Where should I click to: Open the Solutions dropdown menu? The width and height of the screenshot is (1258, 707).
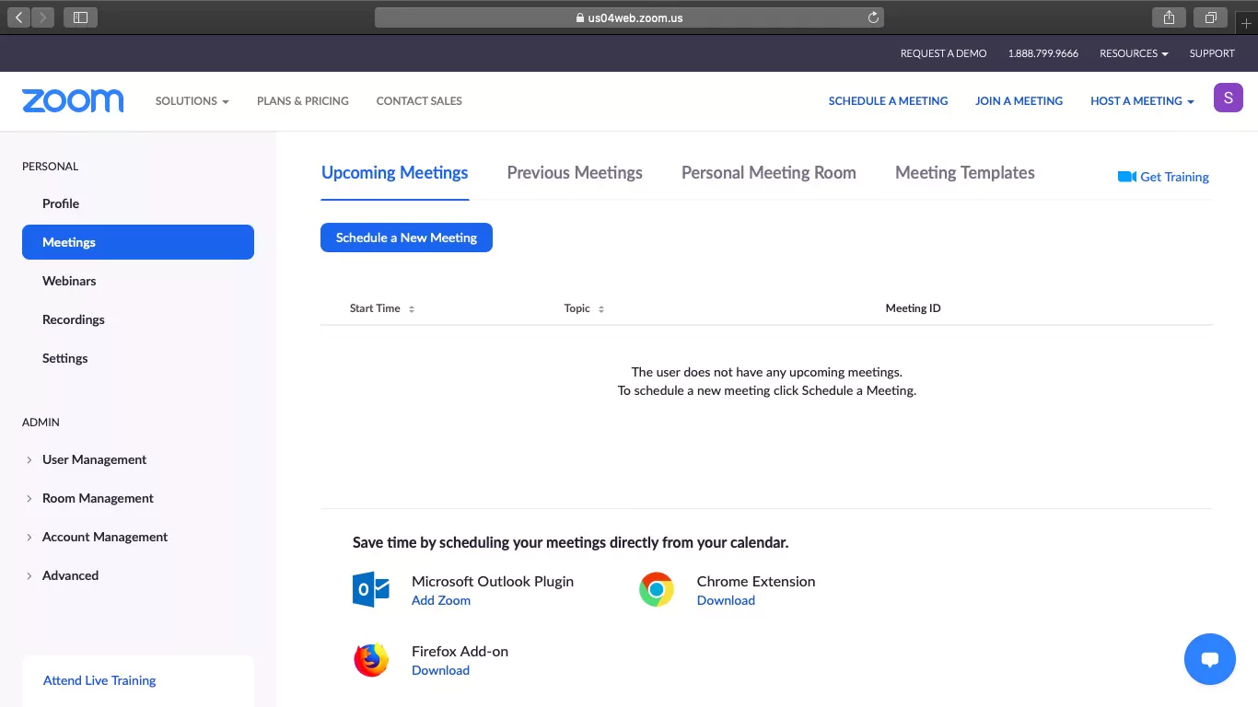point(192,101)
